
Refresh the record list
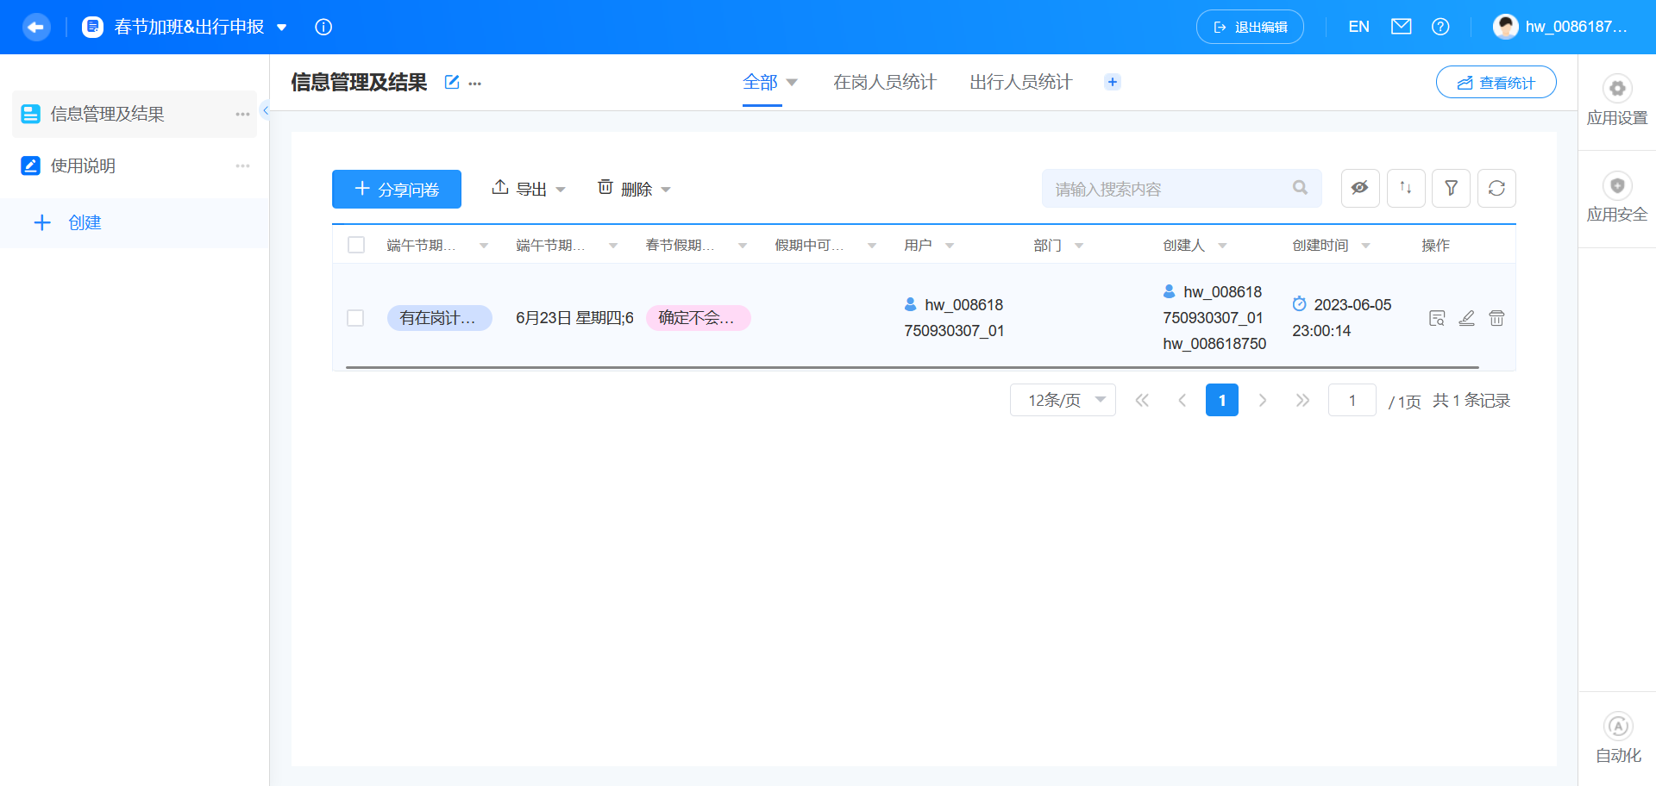click(x=1496, y=188)
